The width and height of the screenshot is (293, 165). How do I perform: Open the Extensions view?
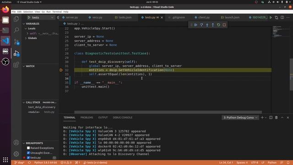point(16,65)
